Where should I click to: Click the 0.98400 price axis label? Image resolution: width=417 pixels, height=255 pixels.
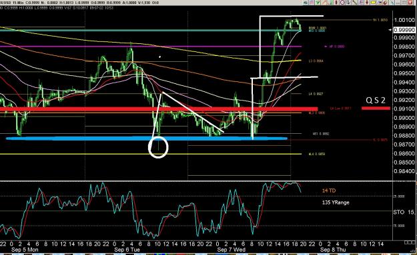click(404, 171)
